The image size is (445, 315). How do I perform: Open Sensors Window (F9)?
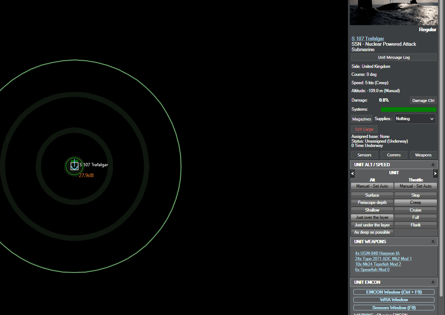point(394,308)
